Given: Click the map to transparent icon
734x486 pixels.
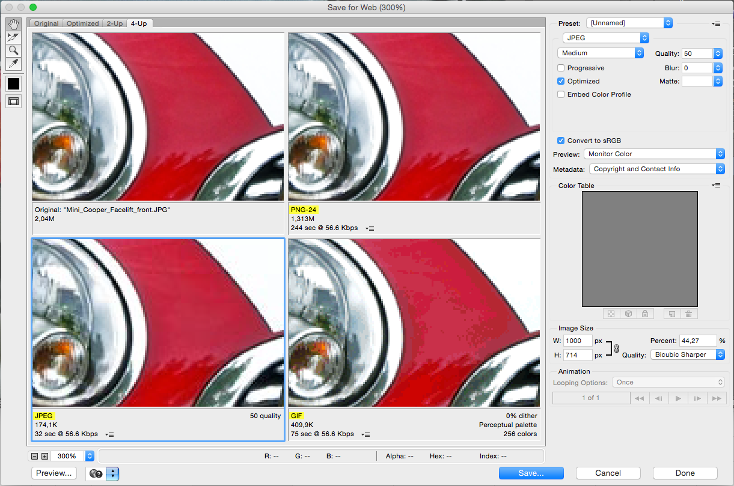Looking at the screenshot, I should point(611,314).
